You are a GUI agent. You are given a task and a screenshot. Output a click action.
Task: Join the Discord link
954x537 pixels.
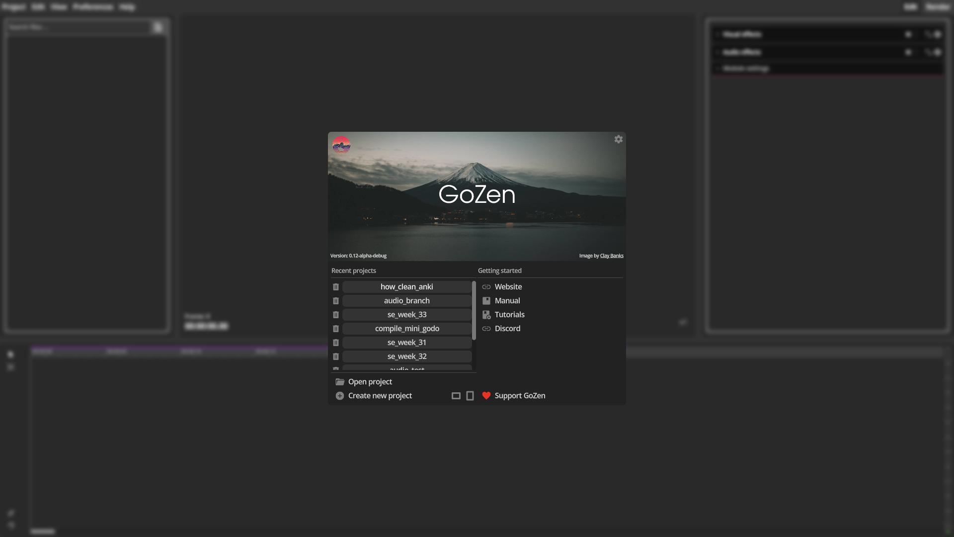pos(501,329)
